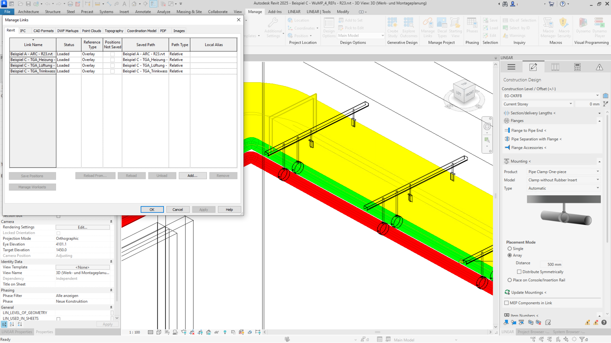Enable Distribute Symmetrically checkbox

point(519,272)
